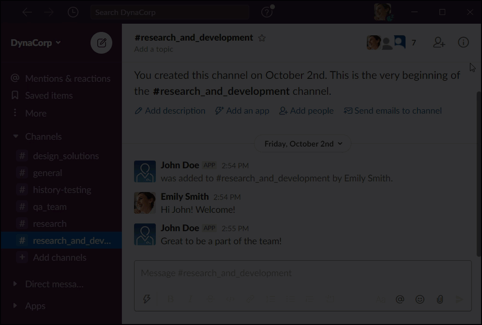Screen dimensions: 482x325
Task: Open Emily Smith's avatar on her message
Action: (x=145, y=203)
